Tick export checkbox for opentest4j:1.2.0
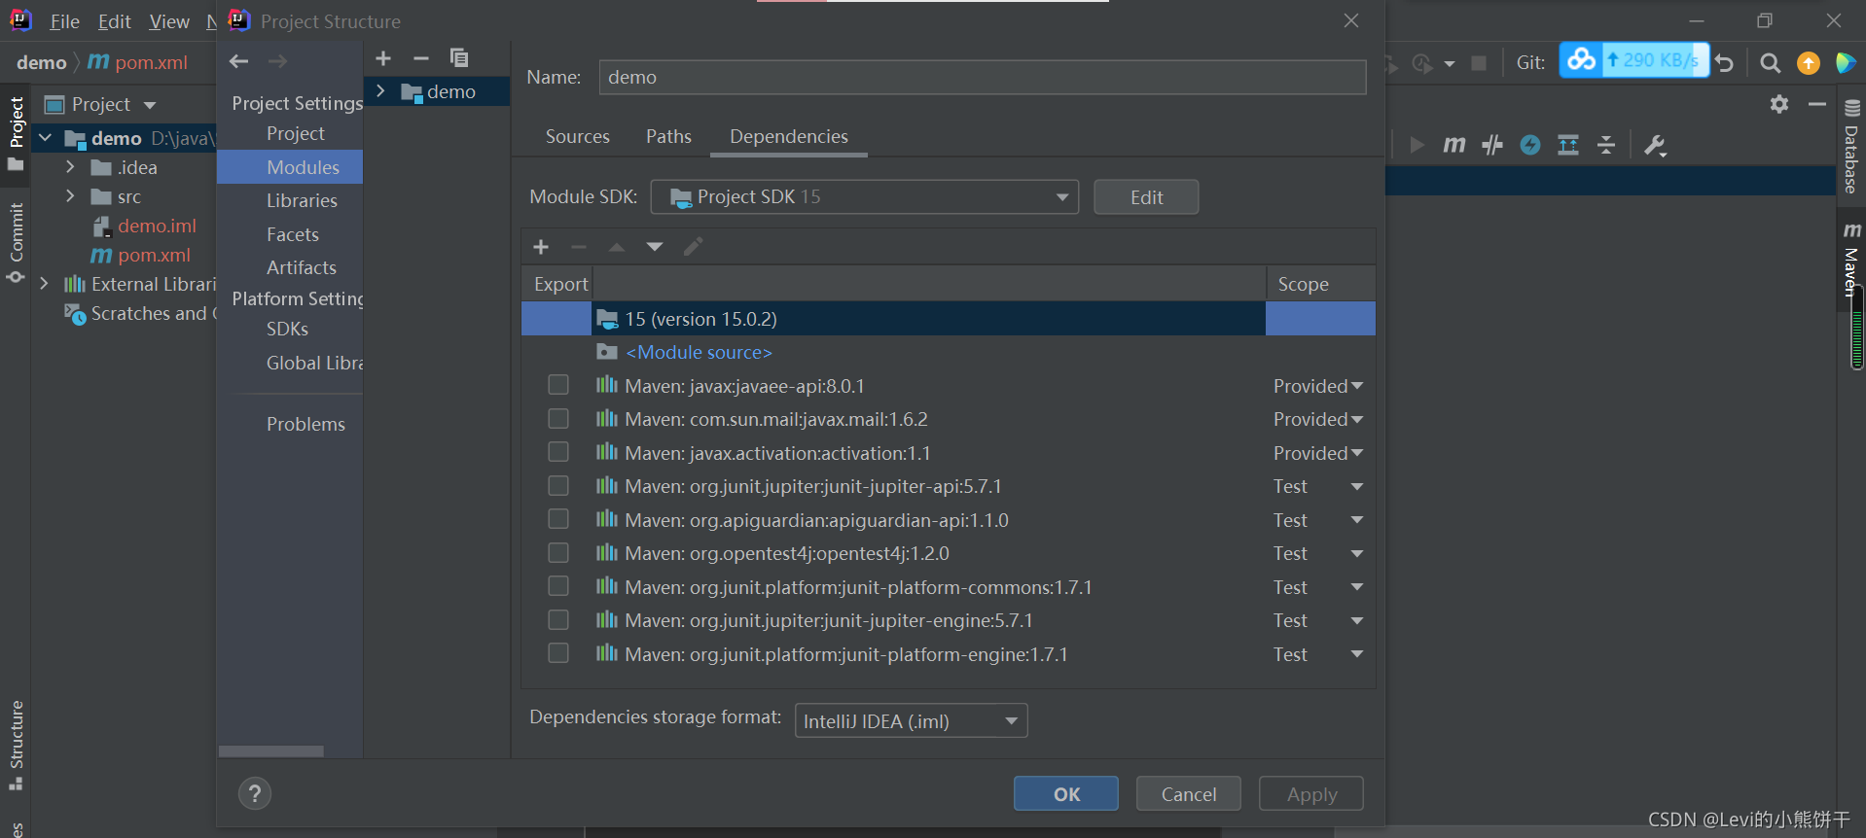Image resolution: width=1866 pixels, height=838 pixels. click(x=558, y=552)
